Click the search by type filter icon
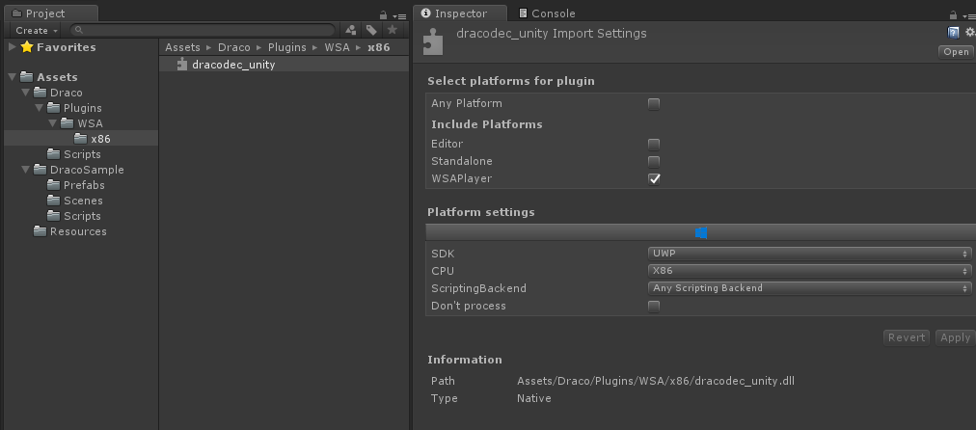Image resolution: width=976 pixels, height=430 pixels. click(351, 30)
